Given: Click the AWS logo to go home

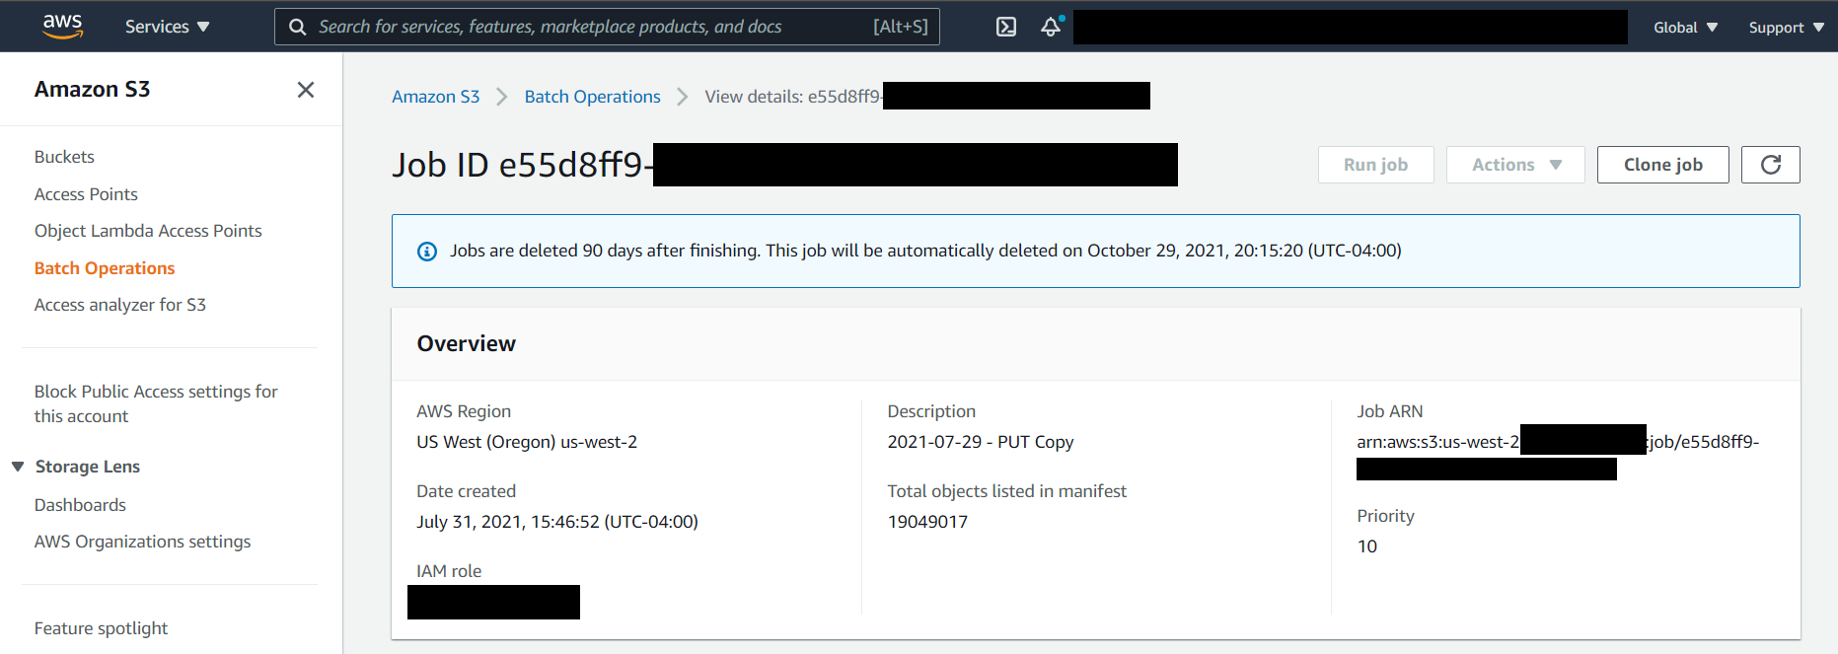Looking at the screenshot, I should 62,27.
